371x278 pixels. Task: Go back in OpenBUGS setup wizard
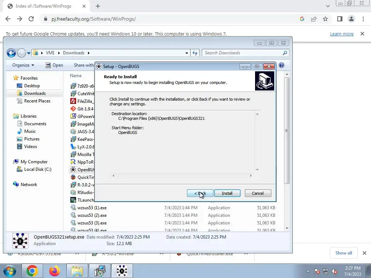pos(200,193)
